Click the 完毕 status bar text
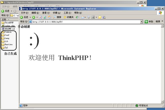The height and width of the screenshot is (110, 165). [25, 105]
